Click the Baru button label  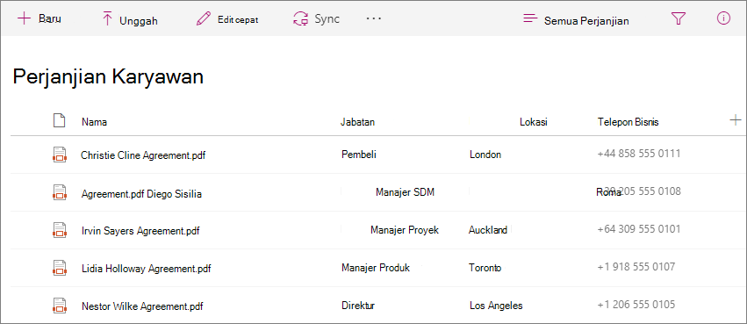pyautogui.click(x=50, y=19)
